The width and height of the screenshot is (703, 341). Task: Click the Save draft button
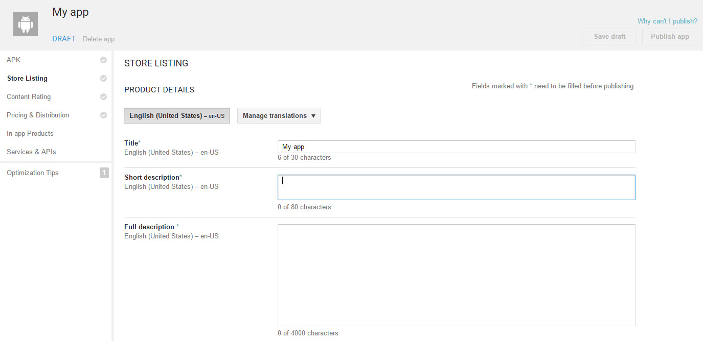point(609,37)
